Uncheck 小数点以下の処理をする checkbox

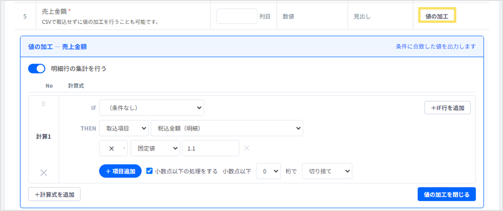pos(149,171)
